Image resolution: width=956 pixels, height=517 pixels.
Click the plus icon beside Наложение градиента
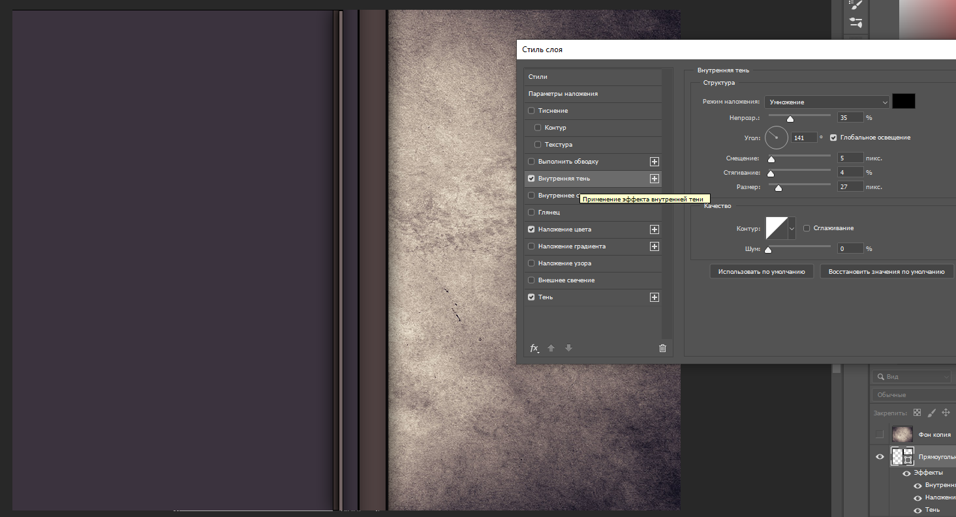point(655,246)
